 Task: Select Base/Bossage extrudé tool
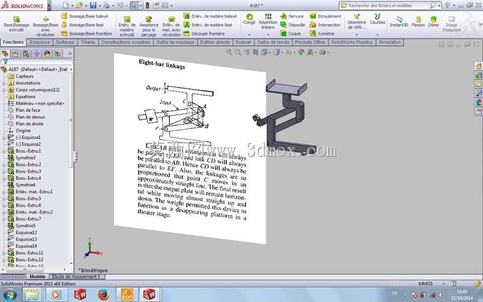(x=16, y=24)
